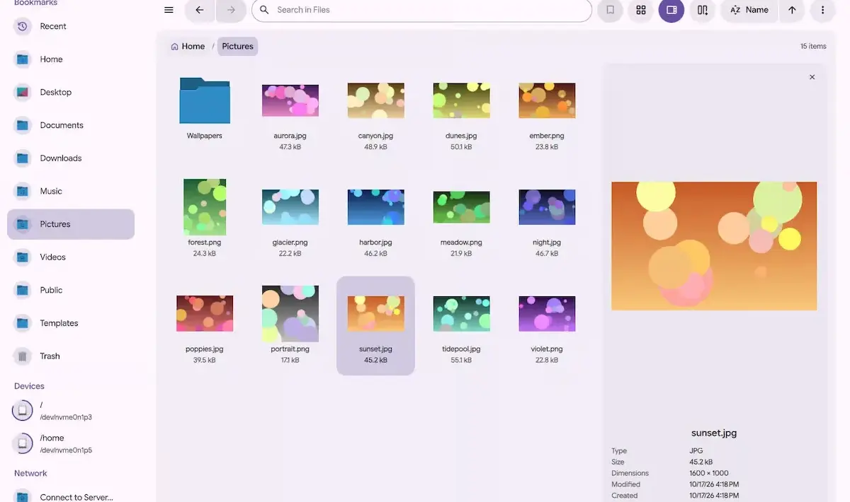Open Documents bookmark in sidebar
850x502 pixels.
pos(71,125)
